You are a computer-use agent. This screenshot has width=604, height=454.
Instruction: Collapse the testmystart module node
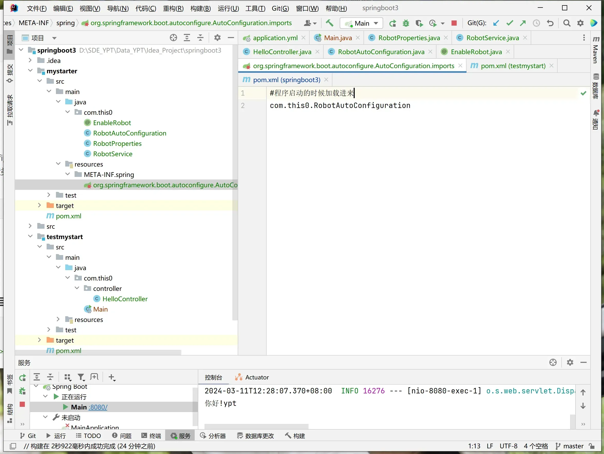click(x=30, y=236)
